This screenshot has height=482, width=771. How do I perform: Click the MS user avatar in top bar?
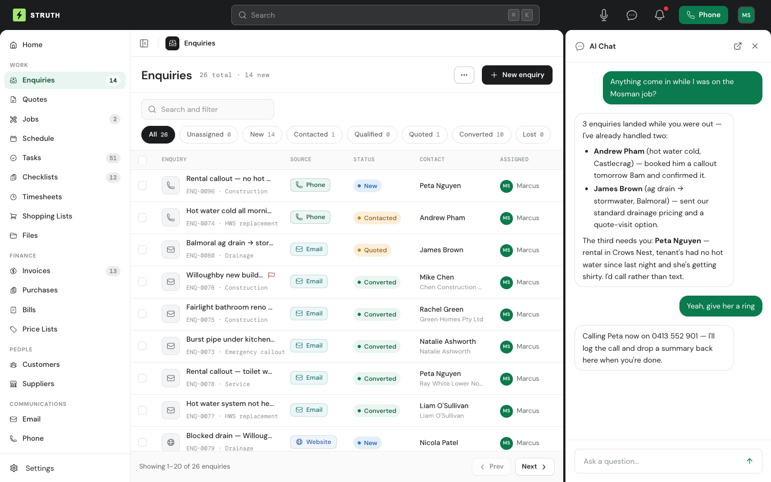click(x=746, y=15)
